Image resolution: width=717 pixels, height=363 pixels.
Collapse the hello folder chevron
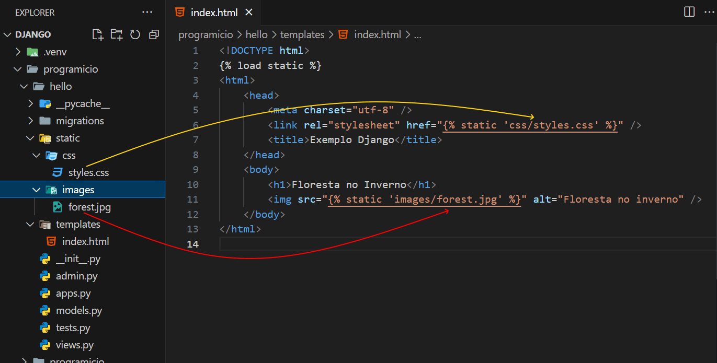tap(24, 86)
